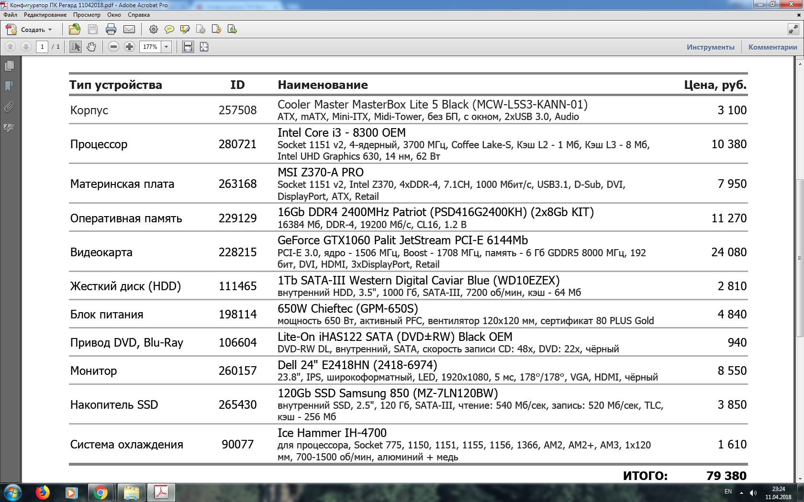Click the open file folder icon
This screenshot has width=804, height=502.
[x=75, y=30]
